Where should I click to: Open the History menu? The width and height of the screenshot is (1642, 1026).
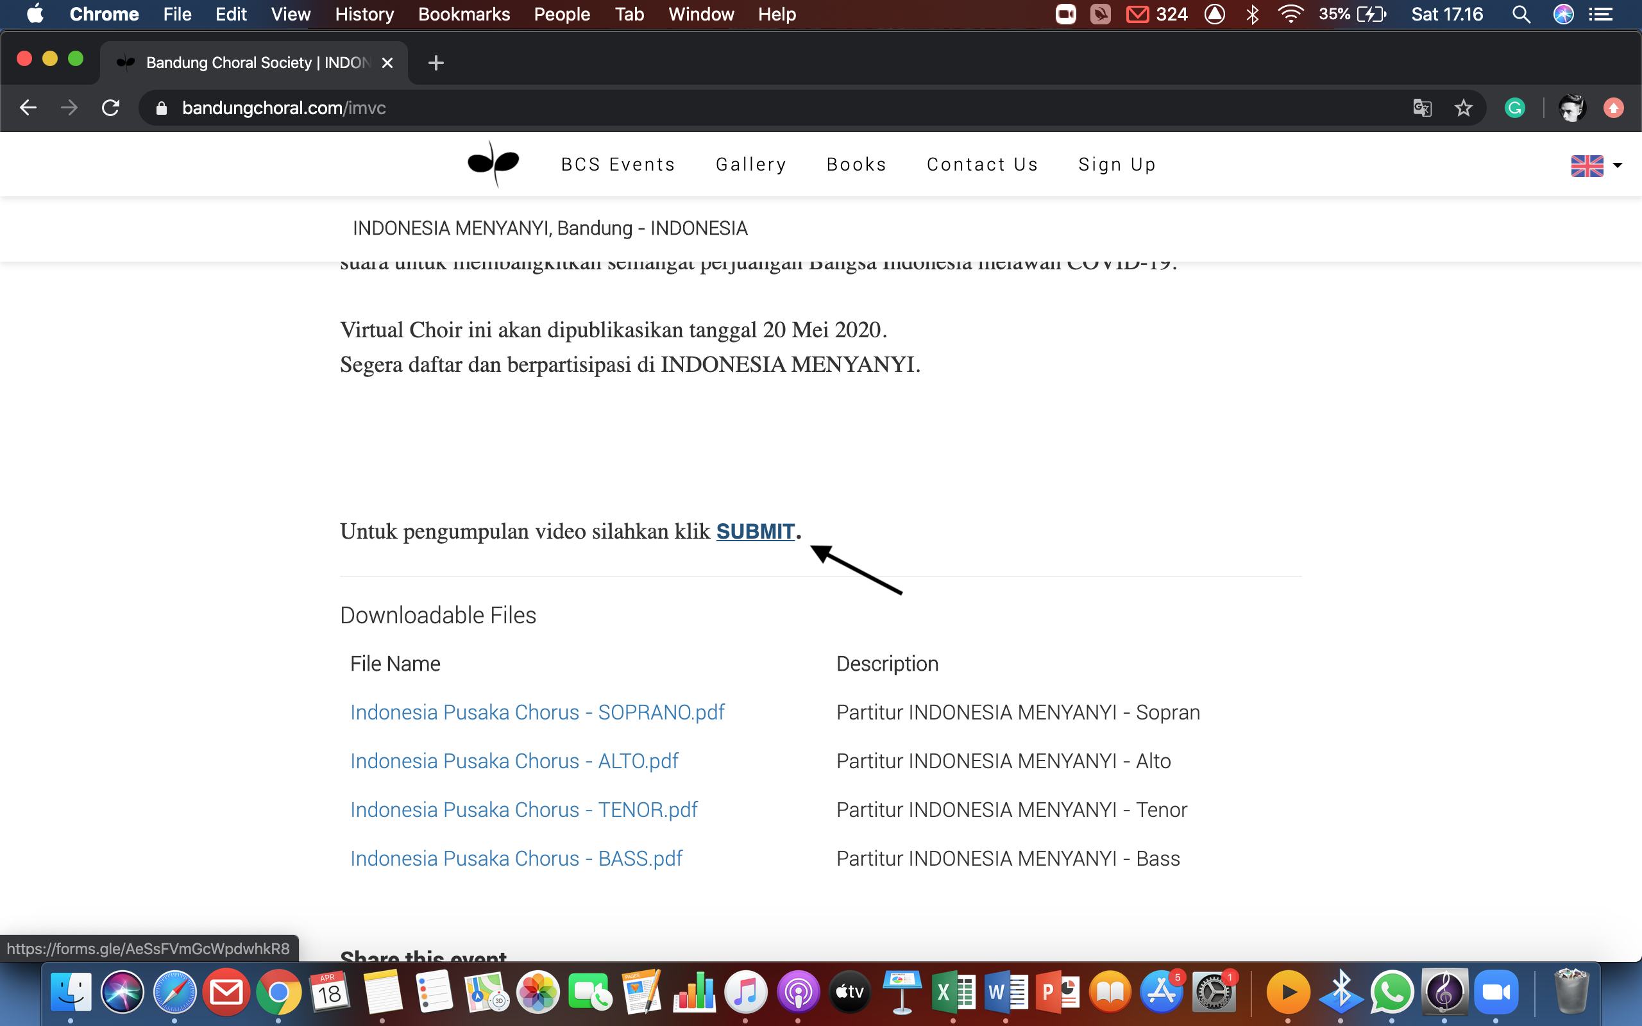364,14
